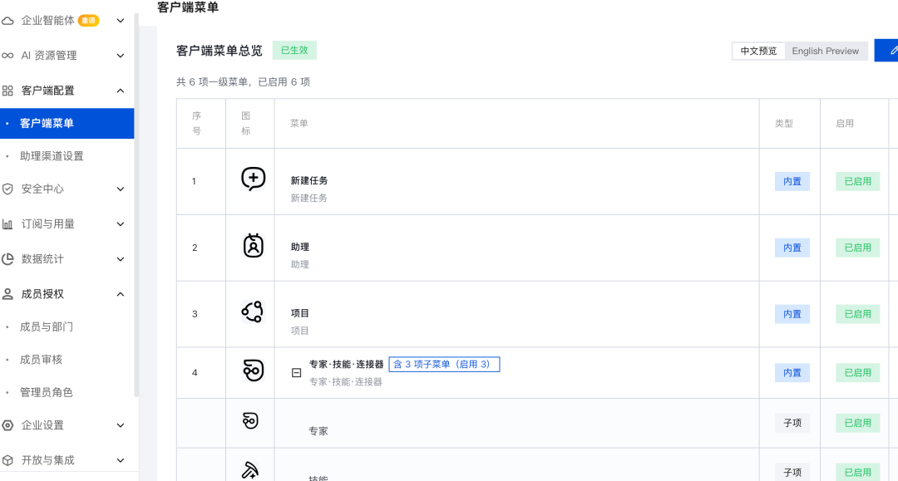Collapse the 成员授权 sidebar group
The image size is (898, 481).
click(x=121, y=294)
